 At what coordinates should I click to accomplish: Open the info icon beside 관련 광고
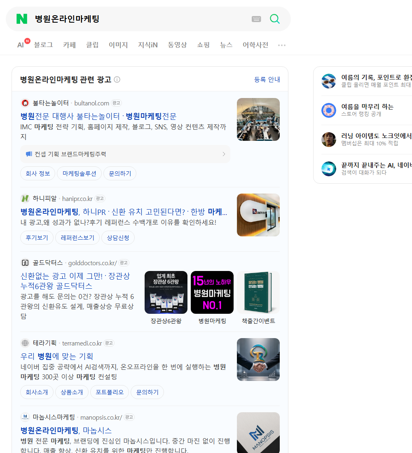(117, 79)
